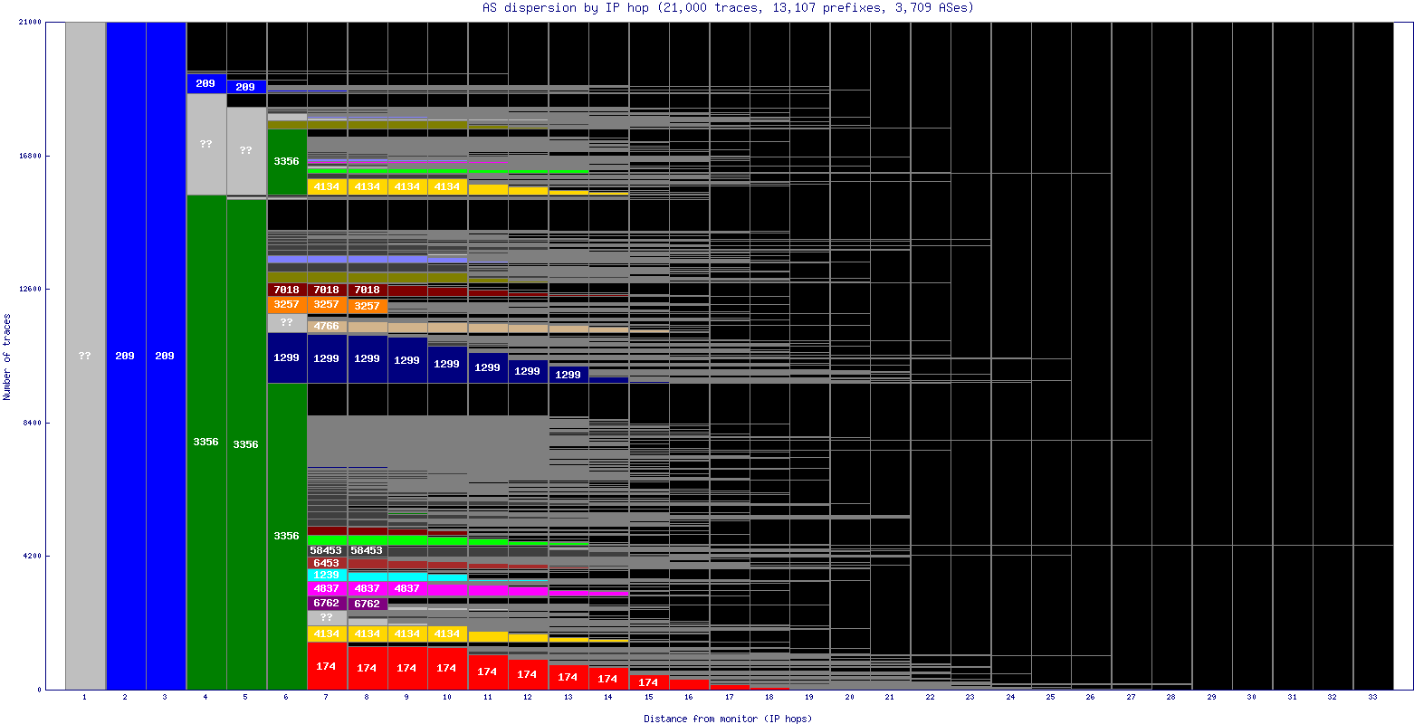Click the orange 3257 segment at hop 8

click(368, 306)
